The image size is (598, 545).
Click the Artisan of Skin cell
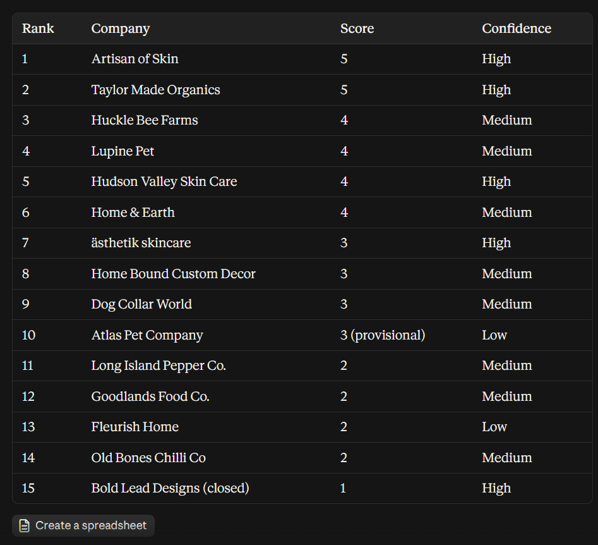tap(135, 59)
